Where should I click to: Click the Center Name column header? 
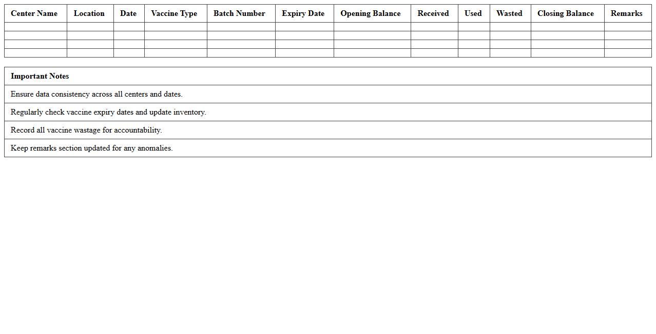(34, 13)
